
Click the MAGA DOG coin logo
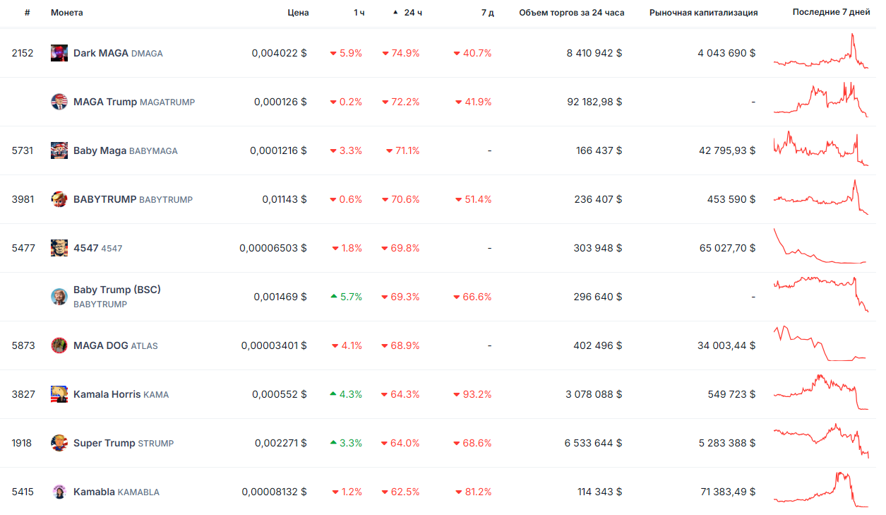point(59,345)
